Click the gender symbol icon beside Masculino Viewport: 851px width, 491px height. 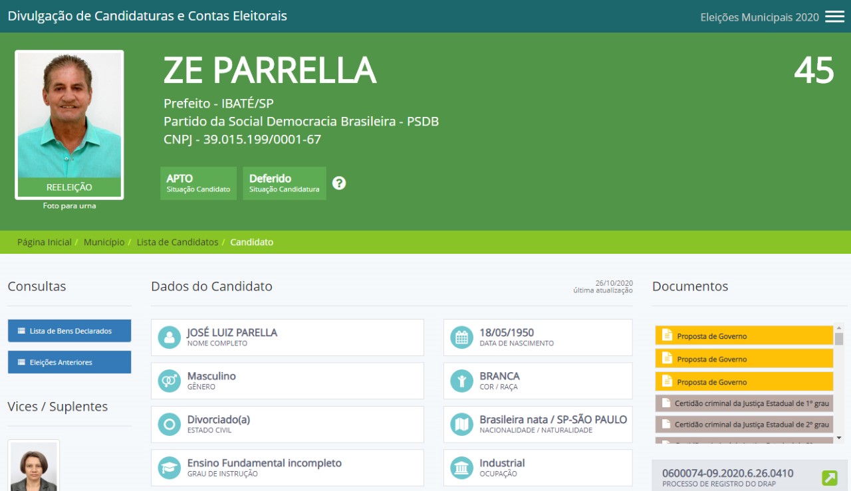coord(170,381)
